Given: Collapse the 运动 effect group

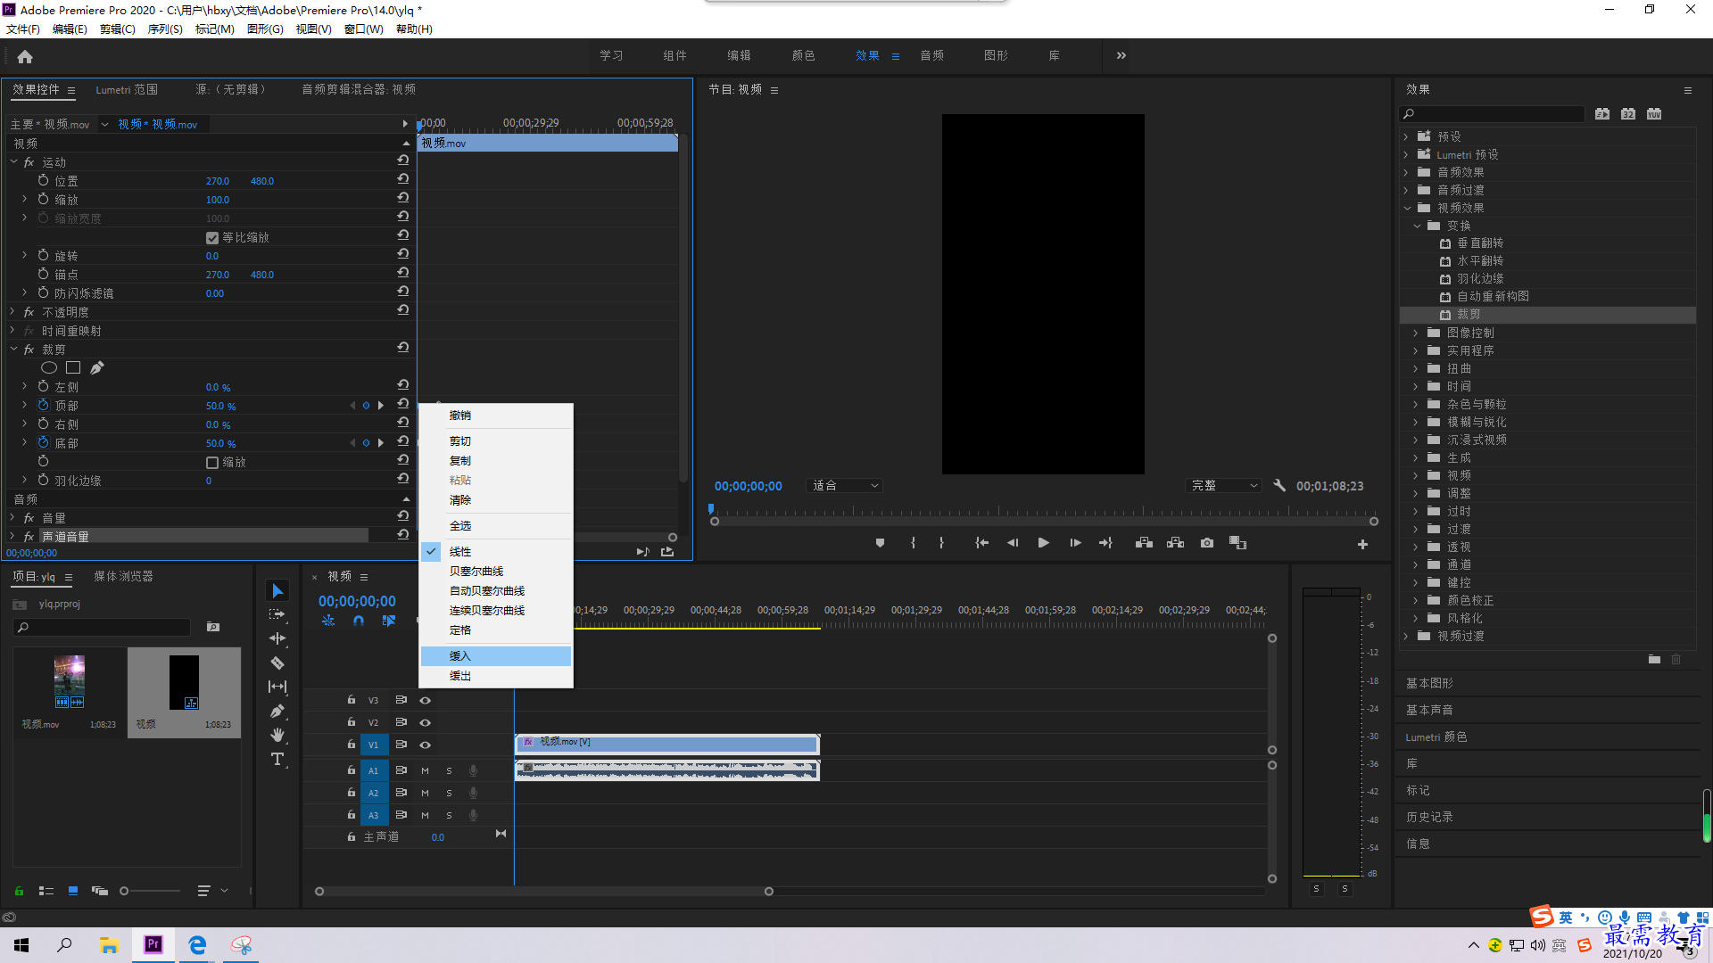Looking at the screenshot, I should coord(13,162).
